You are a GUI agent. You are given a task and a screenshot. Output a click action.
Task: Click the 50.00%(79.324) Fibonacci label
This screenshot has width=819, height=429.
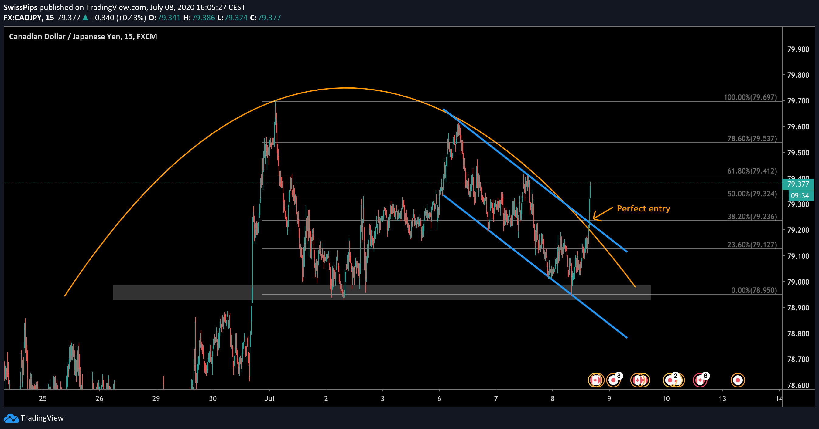(x=752, y=194)
